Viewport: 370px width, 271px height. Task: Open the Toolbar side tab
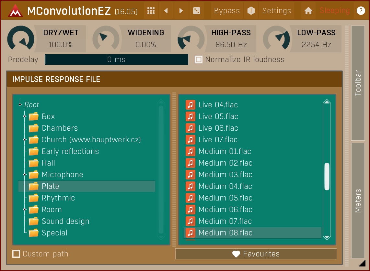358,83
